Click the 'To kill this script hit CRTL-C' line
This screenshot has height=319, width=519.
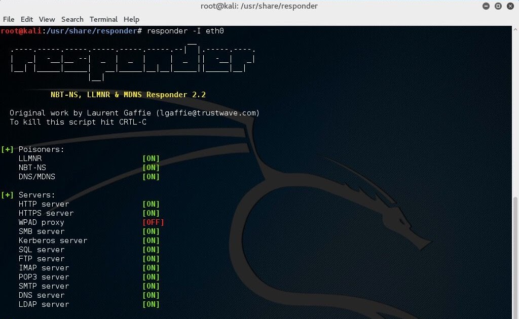(x=78, y=122)
